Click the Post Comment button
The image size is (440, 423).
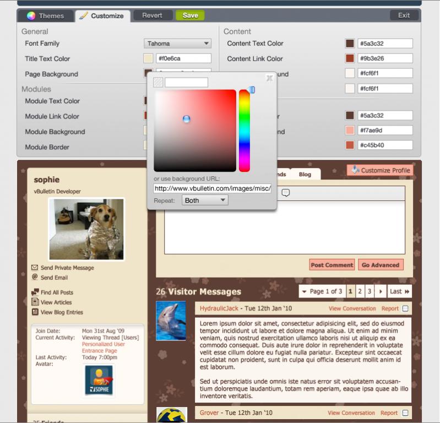coord(332,265)
